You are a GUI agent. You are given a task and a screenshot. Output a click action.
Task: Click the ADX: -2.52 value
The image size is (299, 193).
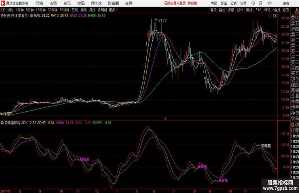[28, 123]
